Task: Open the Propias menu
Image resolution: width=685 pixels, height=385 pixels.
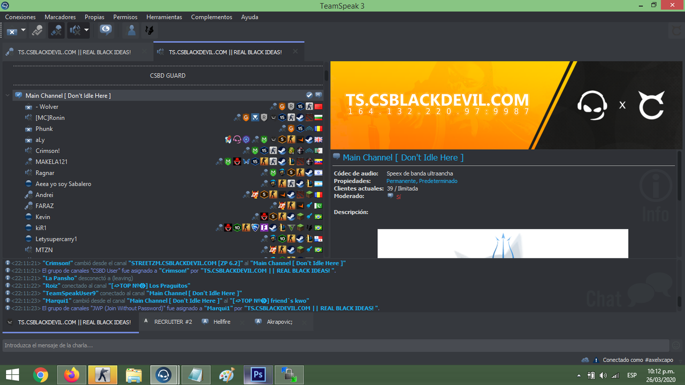Action: point(94,17)
